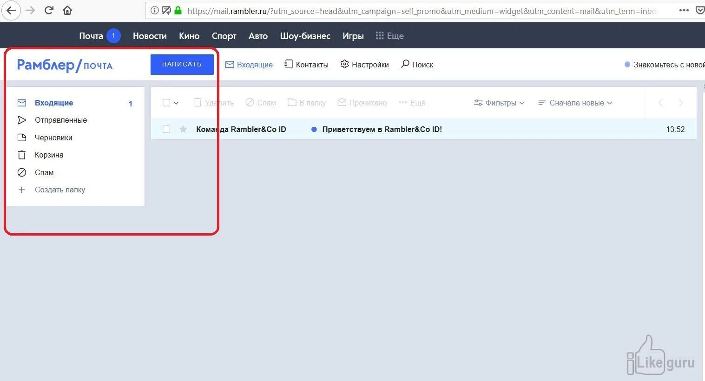Click the Корзина trash can icon in the sidebar

coord(22,155)
